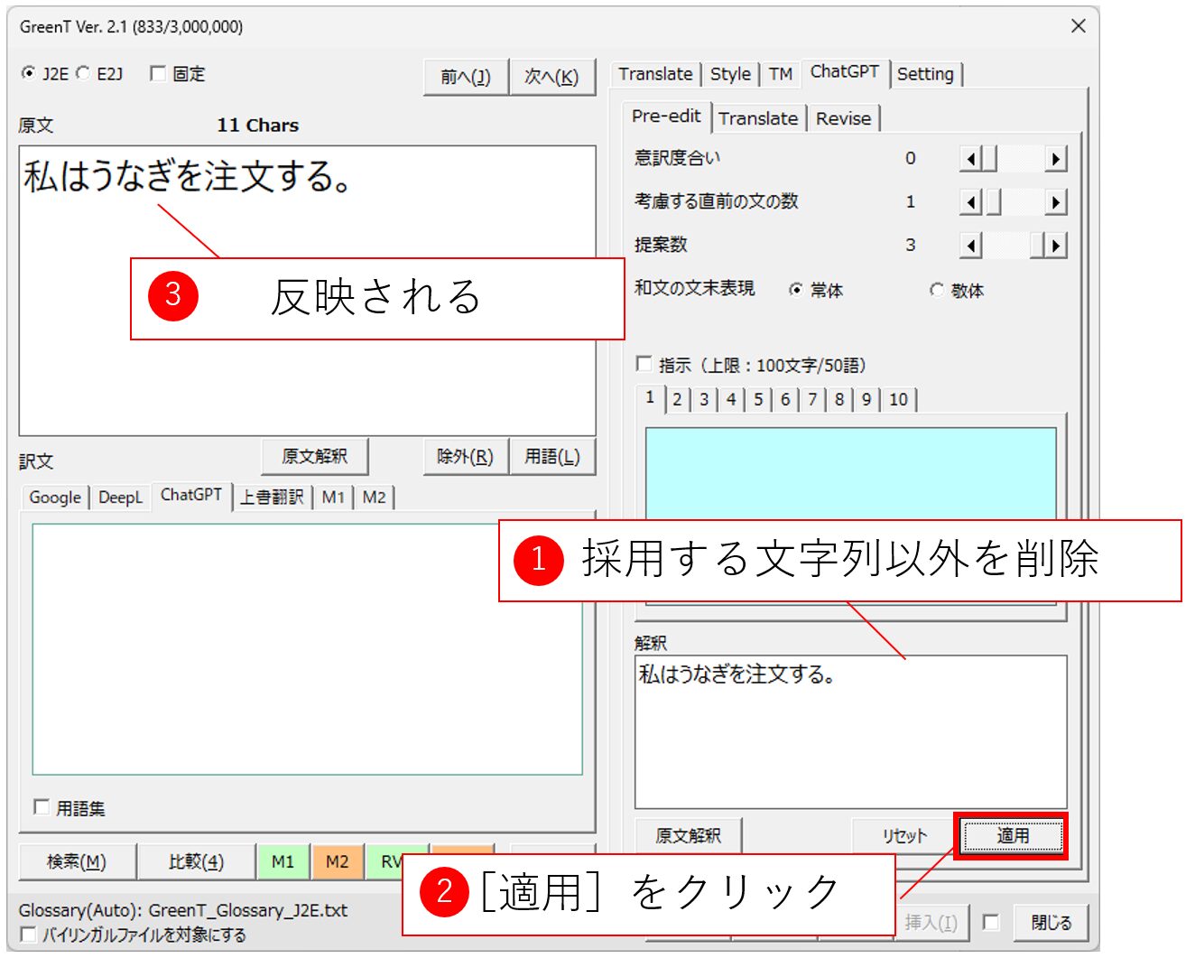Viewport: 1195px width, 958px height.
Task: Click left arrow of 提案数 scrollbar
Action: 970,246
